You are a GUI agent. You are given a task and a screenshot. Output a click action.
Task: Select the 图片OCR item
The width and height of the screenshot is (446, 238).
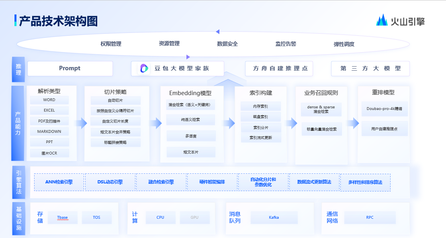(x=49, y=153)
